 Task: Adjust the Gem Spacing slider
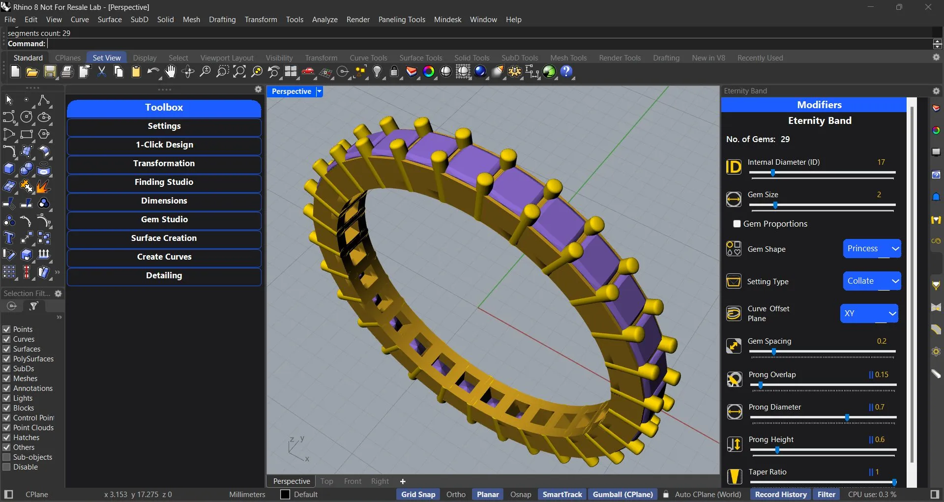click(x=774, y=351)
